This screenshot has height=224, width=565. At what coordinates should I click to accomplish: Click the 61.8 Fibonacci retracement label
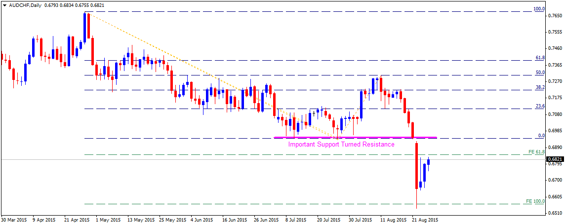540,58
